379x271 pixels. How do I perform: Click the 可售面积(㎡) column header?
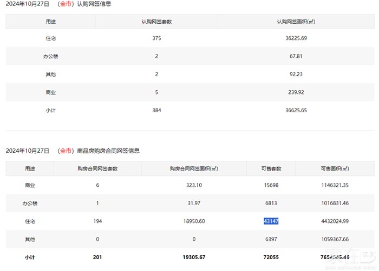tap(335, 168)
